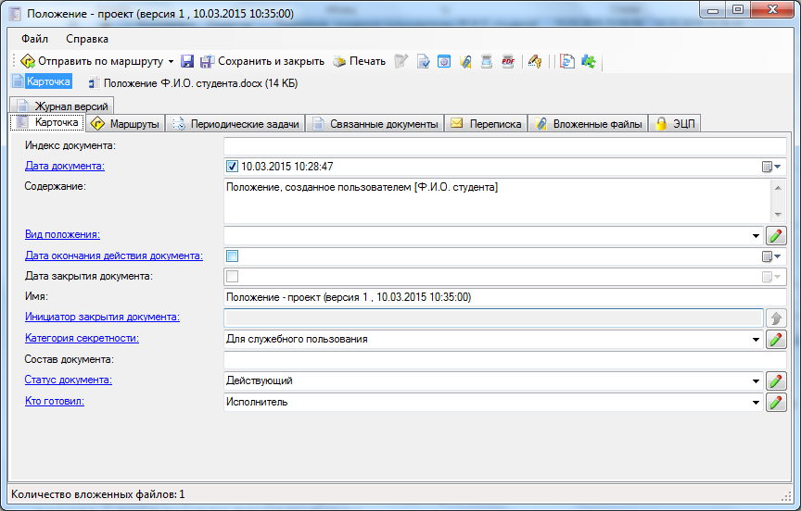Click the Дата окончания действия документа link
This screenshot has height=511, width=801.
pos(114,255)
